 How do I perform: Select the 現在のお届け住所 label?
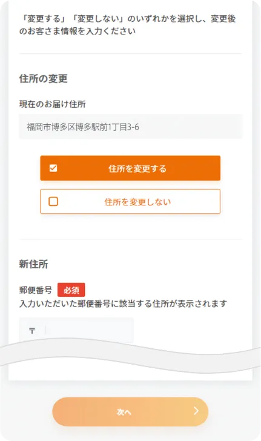(52, 104)
